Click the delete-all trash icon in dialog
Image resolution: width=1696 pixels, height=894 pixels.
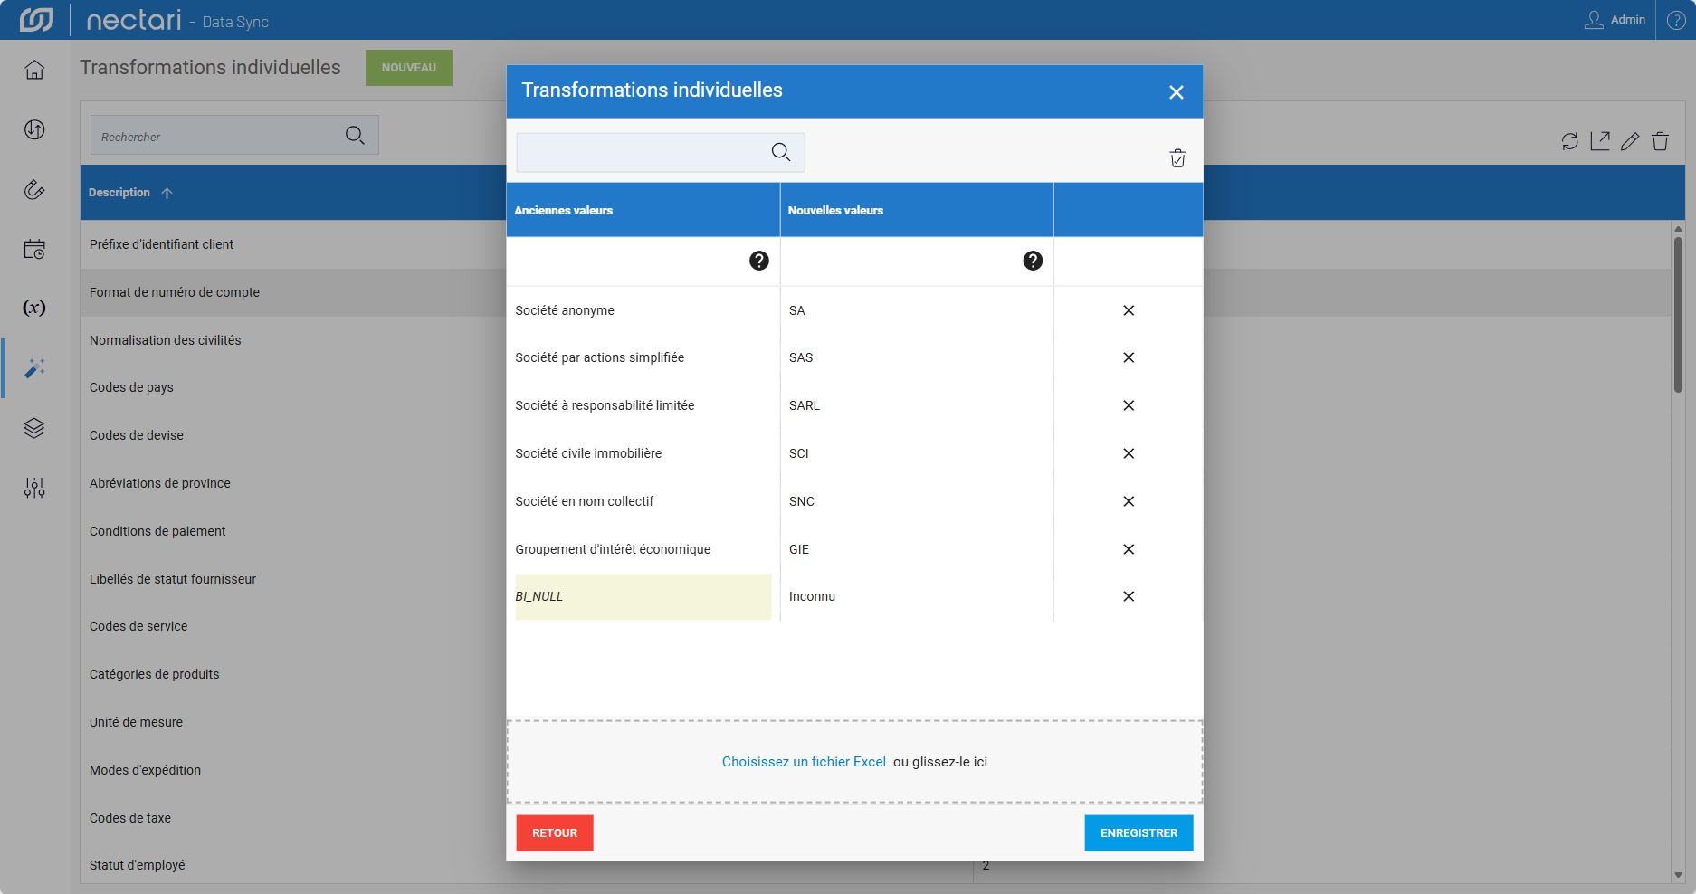click(x=1177, y=158)
